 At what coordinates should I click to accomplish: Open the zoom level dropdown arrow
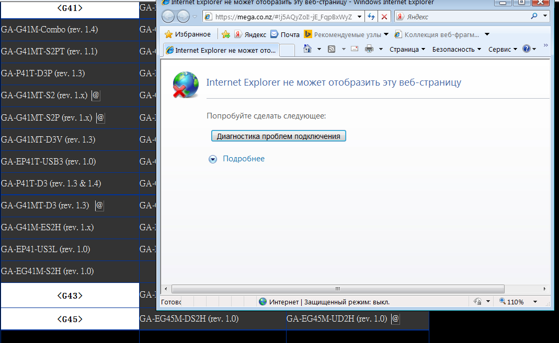(535, 302)
